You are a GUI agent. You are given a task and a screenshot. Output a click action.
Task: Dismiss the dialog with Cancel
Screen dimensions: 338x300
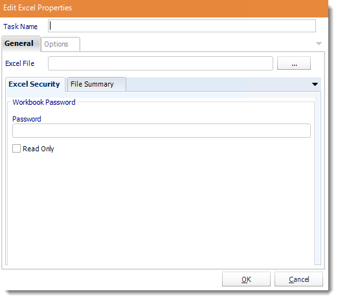tap(299, 279)
